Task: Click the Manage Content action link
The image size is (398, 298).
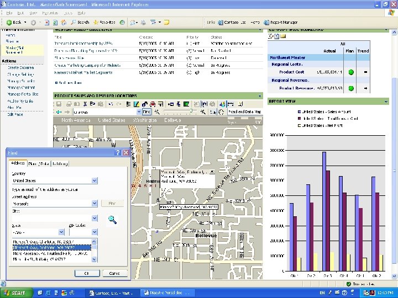Action: pos(21,88)
